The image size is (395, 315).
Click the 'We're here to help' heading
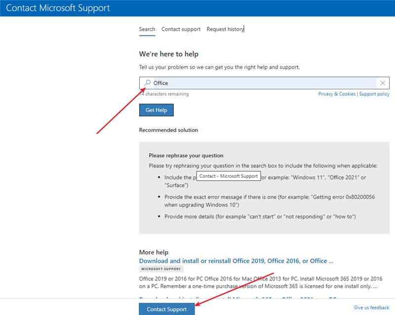[169, 54]
